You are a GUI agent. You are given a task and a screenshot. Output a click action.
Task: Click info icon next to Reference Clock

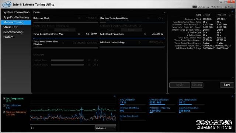[x=79, y=18]
